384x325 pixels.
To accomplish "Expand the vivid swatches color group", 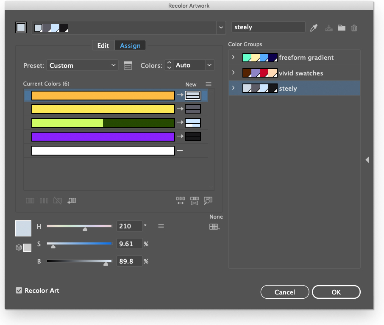I will tap(233, 72).
